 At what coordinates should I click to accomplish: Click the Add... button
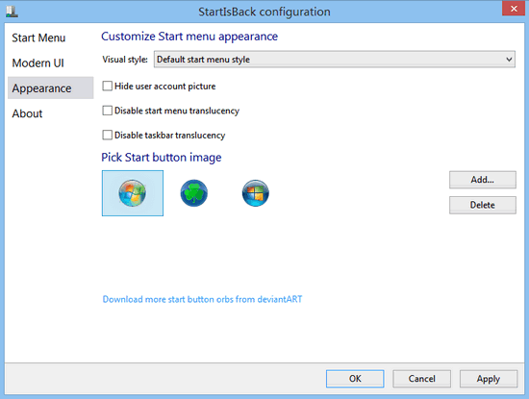click(483, 180)
